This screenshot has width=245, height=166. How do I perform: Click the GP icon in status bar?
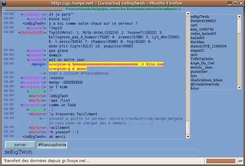[240, 161]
